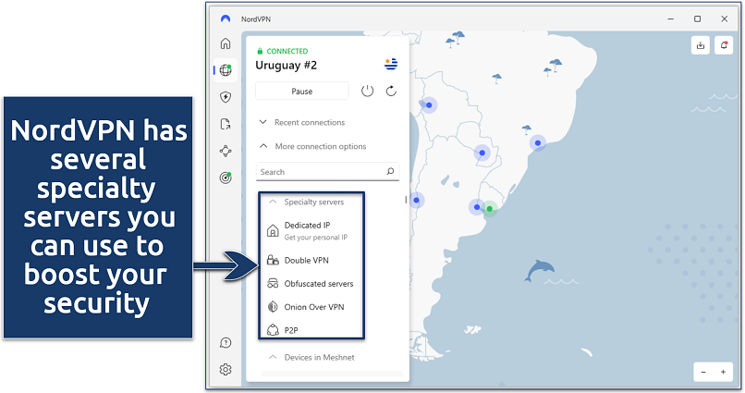Click the Buenos Aires server pin
Image resolution: width=745 pixels, height=393 pixels.
477,207
